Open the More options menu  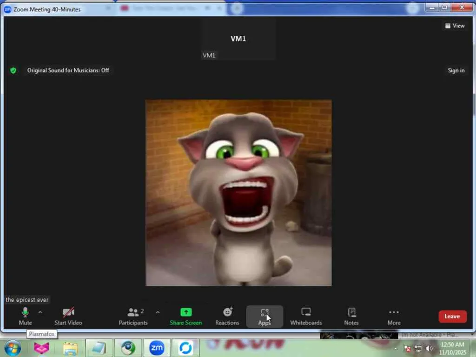pos(394,316)
